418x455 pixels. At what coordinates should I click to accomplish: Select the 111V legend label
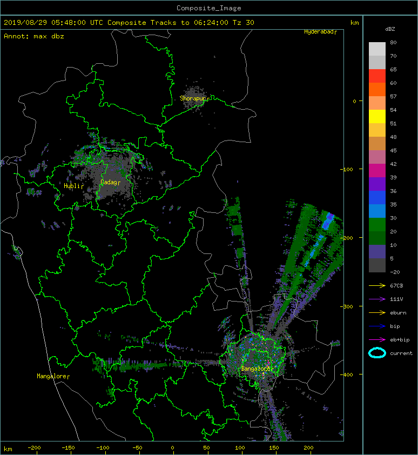click(396, 299)
